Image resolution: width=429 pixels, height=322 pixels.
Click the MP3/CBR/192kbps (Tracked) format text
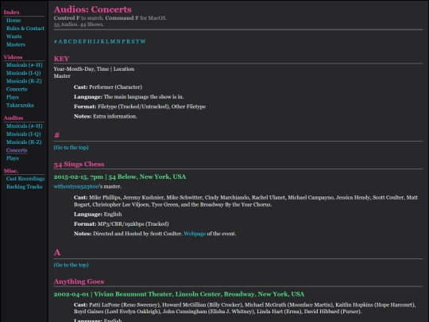tap(133, 224)
